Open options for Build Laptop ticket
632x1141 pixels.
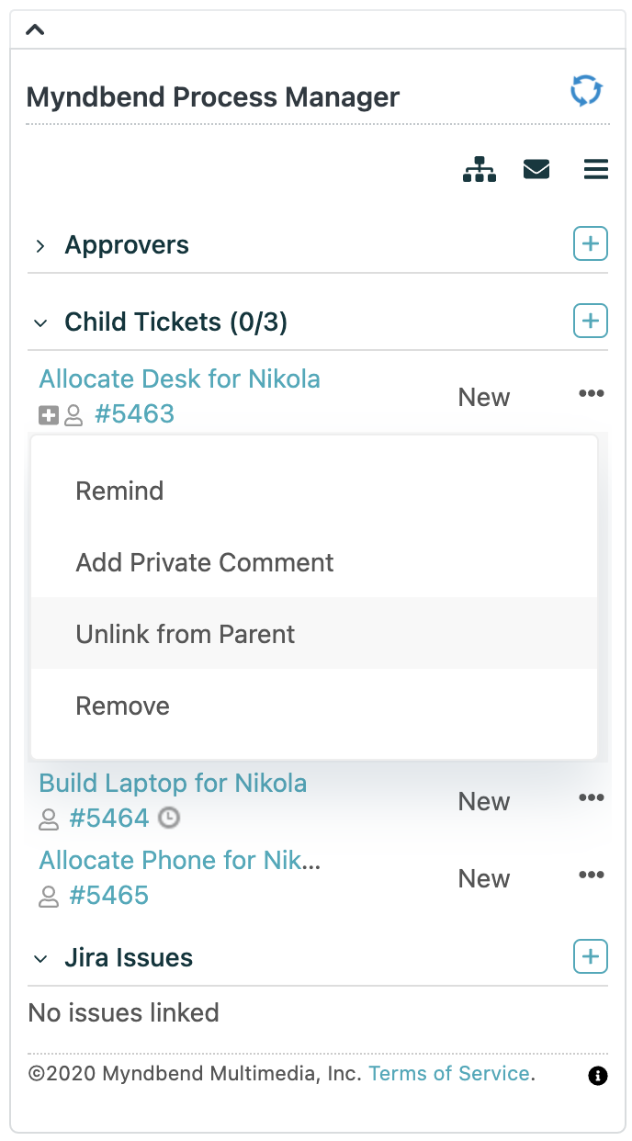pos(592,797)
